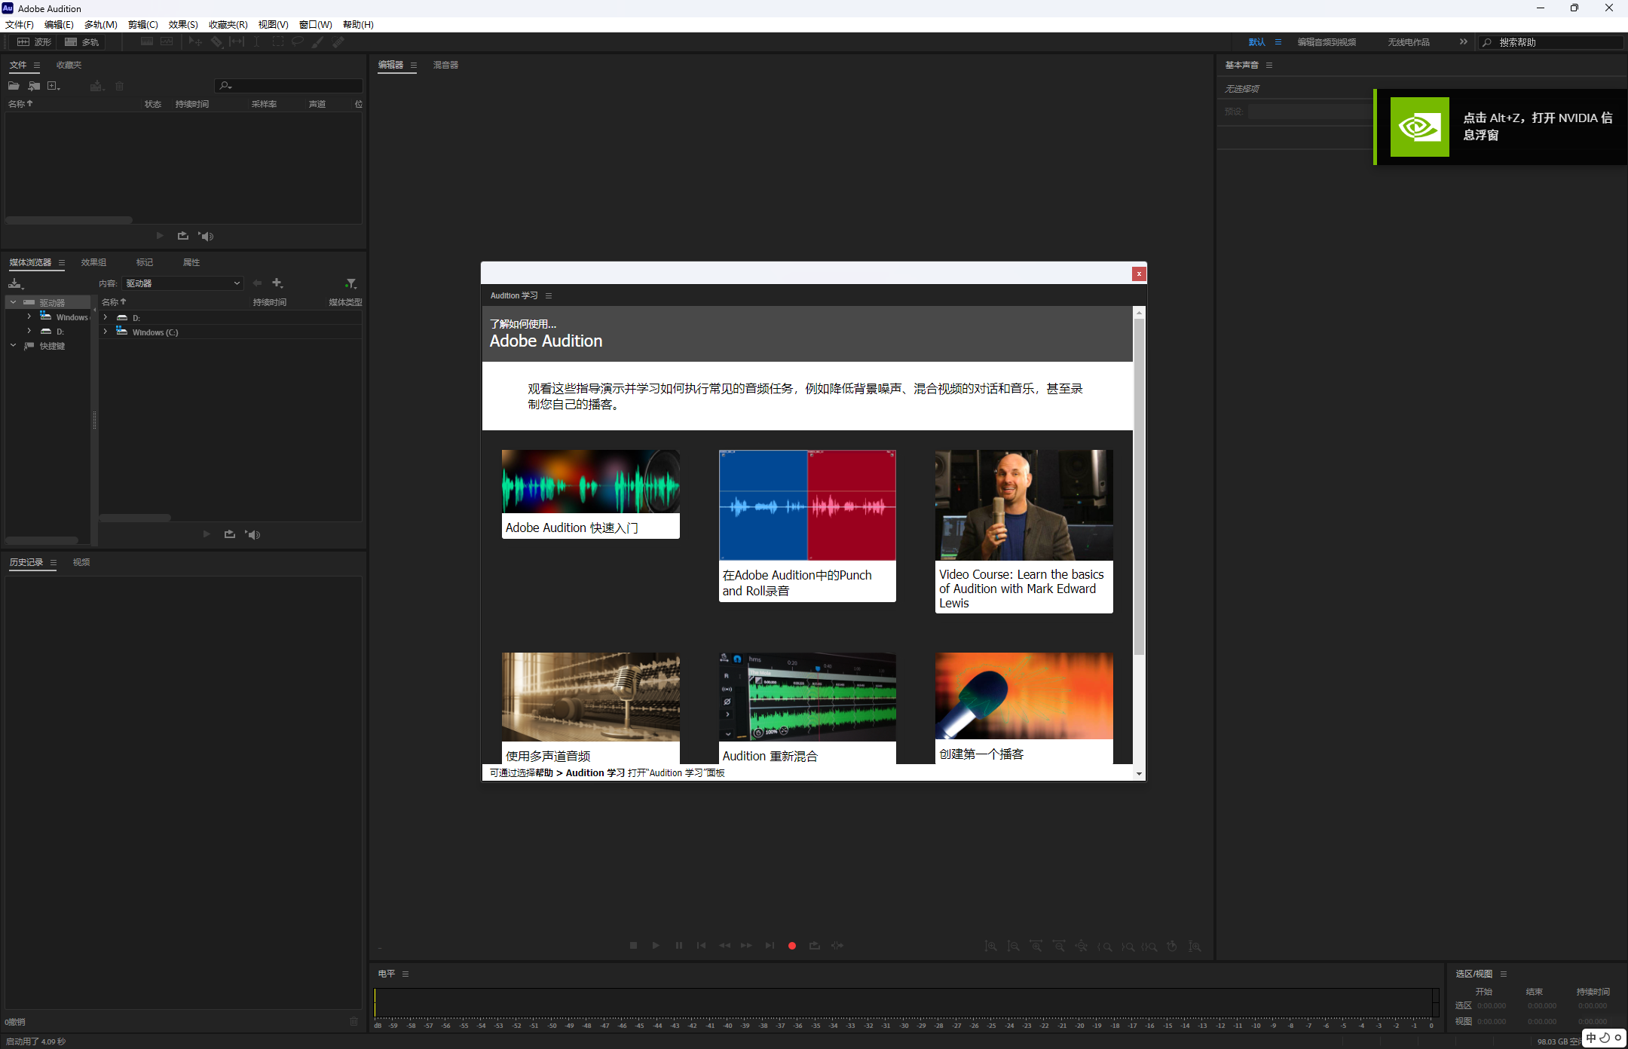Open 文件(F) menu
This screenshot has width=1628, height=1049.
pos(20,25)
